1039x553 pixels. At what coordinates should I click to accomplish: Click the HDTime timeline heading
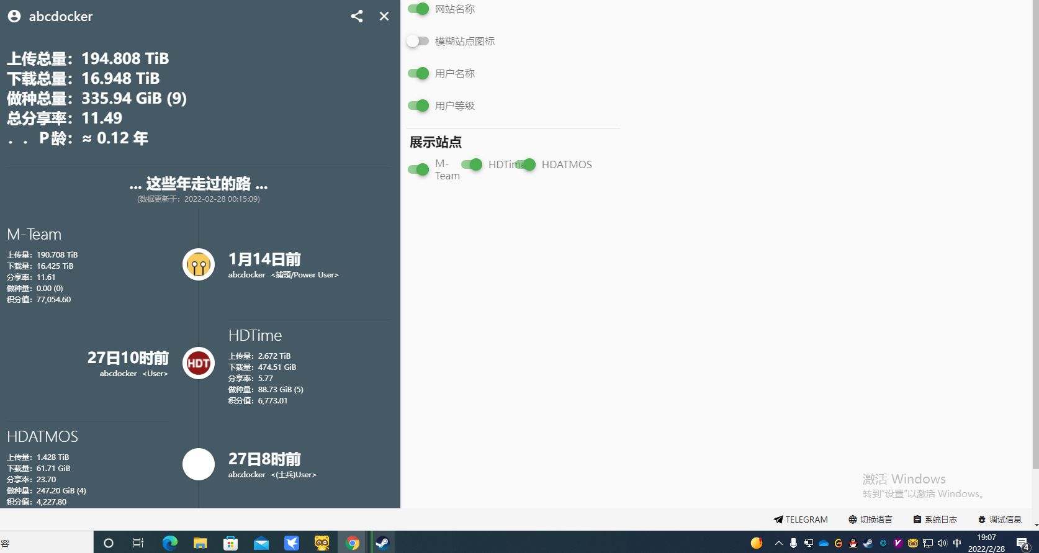[x=255, y=335]
